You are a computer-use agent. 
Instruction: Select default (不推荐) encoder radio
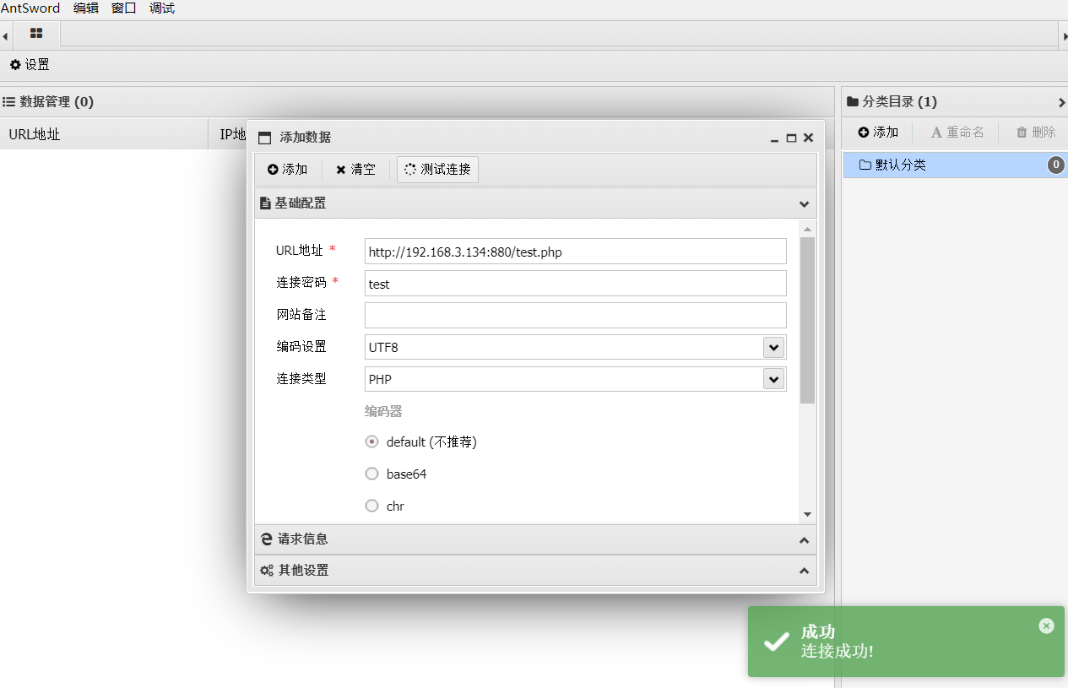pyautogui.click(x=371, y=442)
